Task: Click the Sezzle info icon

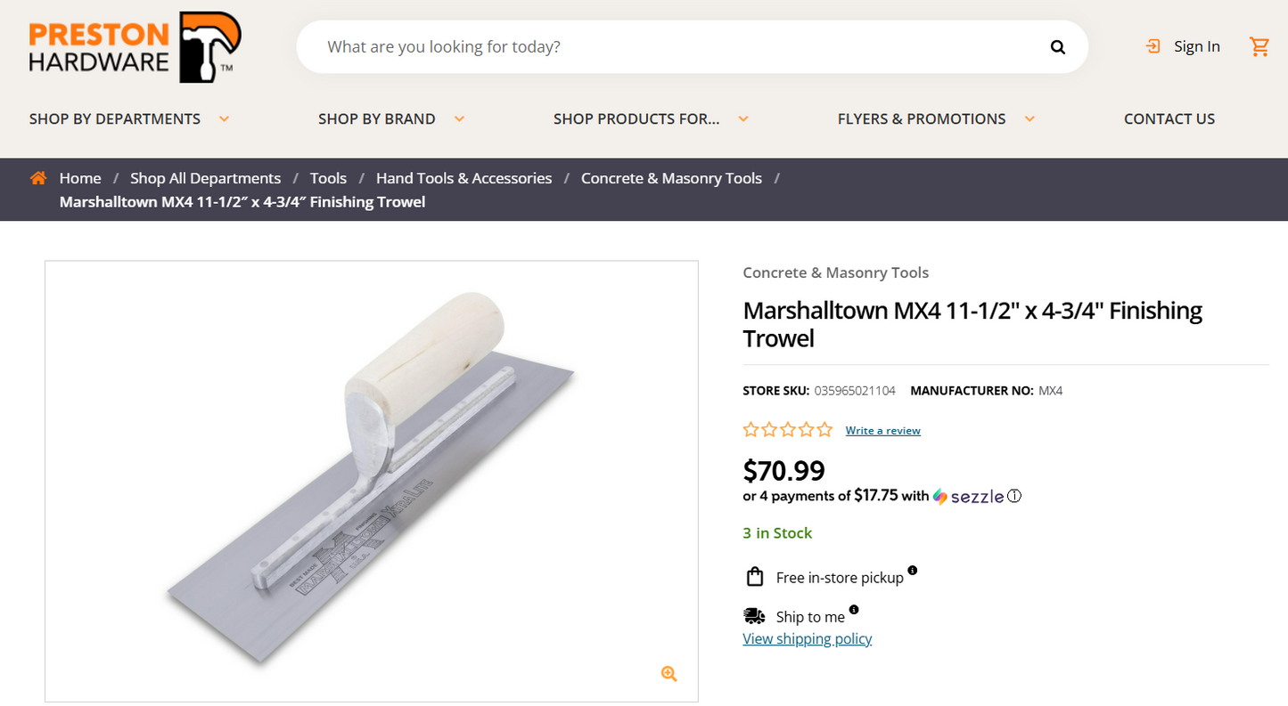Action: coord(1013,496)
